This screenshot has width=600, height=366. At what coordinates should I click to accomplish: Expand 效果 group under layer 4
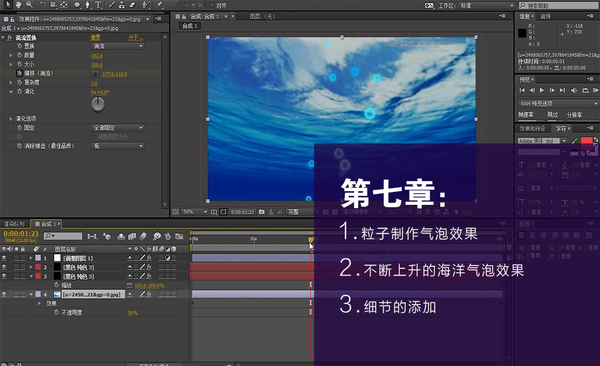[x=39, y=303]
